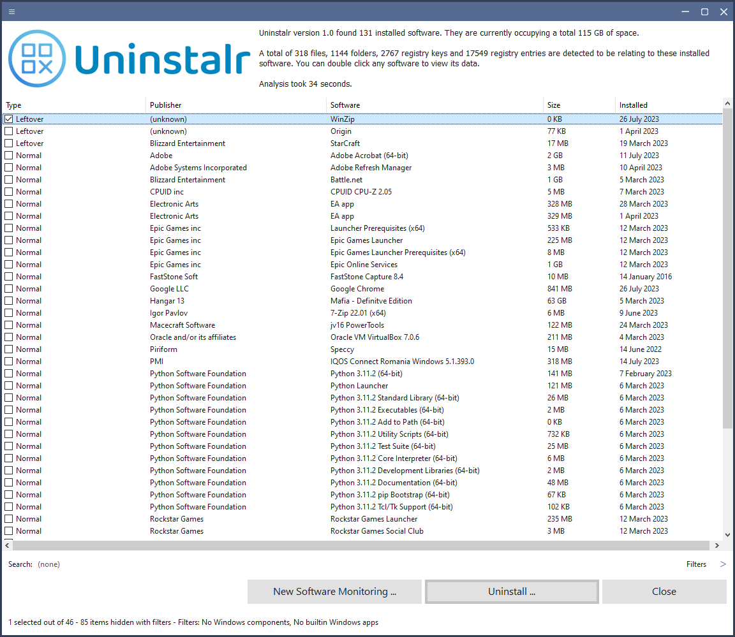Click the horizontal scrollbar right arrow

[716, 546]
